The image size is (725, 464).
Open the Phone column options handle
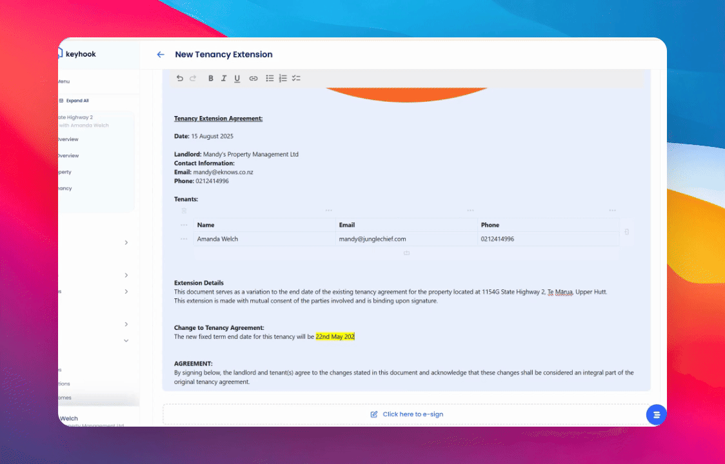[x=612, y=210]
